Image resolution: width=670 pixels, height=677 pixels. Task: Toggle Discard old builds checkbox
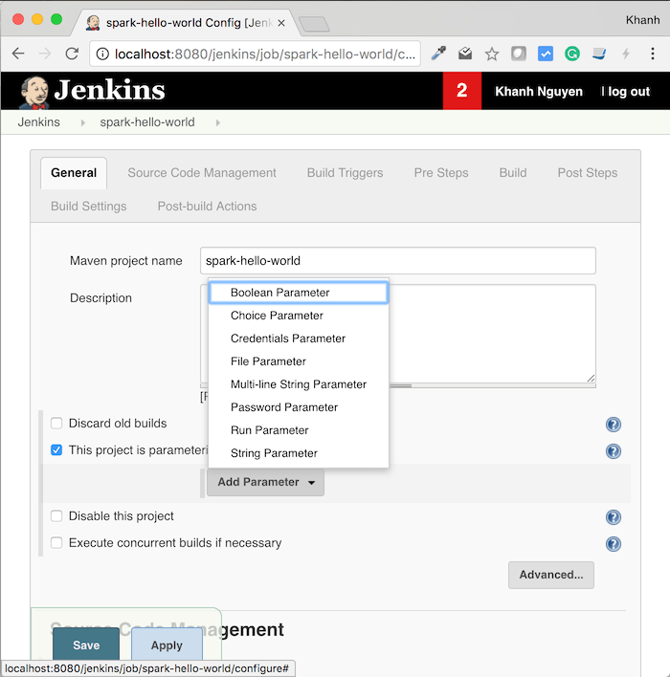pyautogui.click(x=56, y=423)
